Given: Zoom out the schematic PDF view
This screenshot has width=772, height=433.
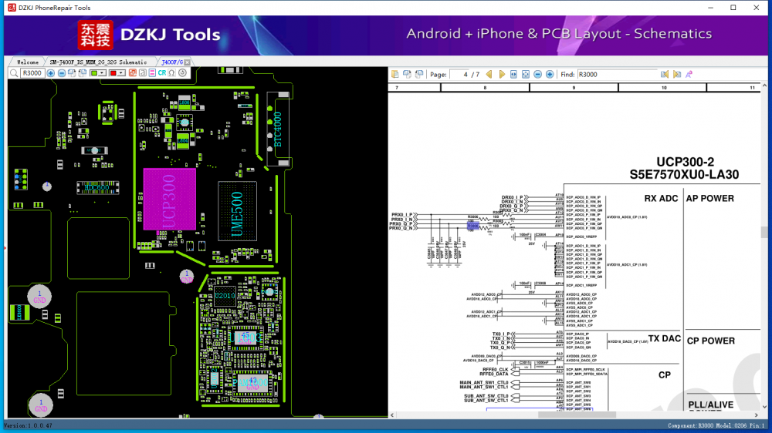Looking at the screenshot, I should click(x=538, y=75).
